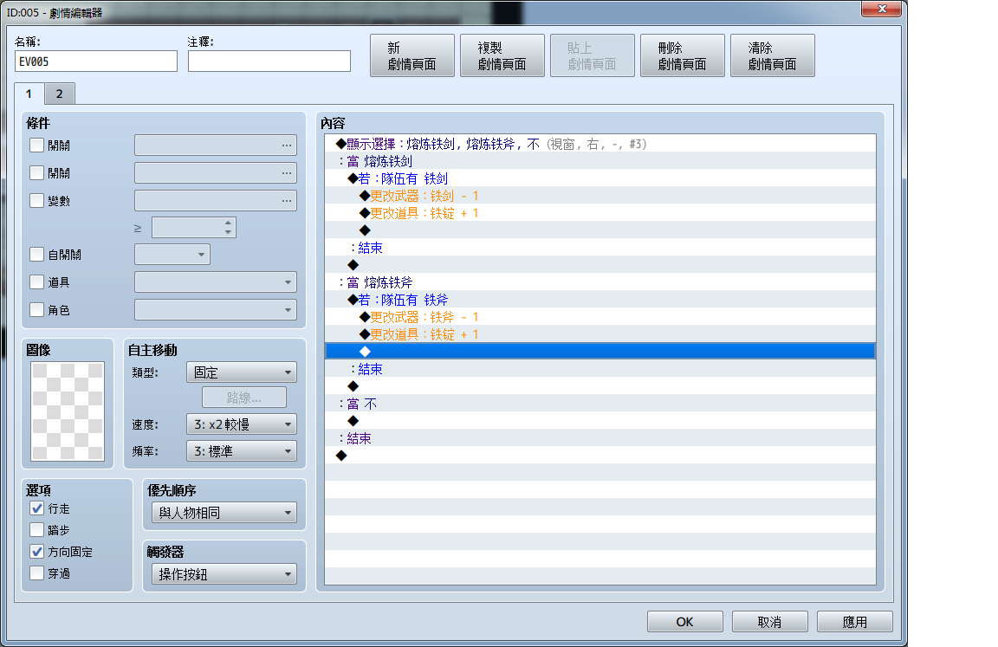The image size is (998, 647).
Task: Open the 角色 actor condition dropdown
Action: 216,310
